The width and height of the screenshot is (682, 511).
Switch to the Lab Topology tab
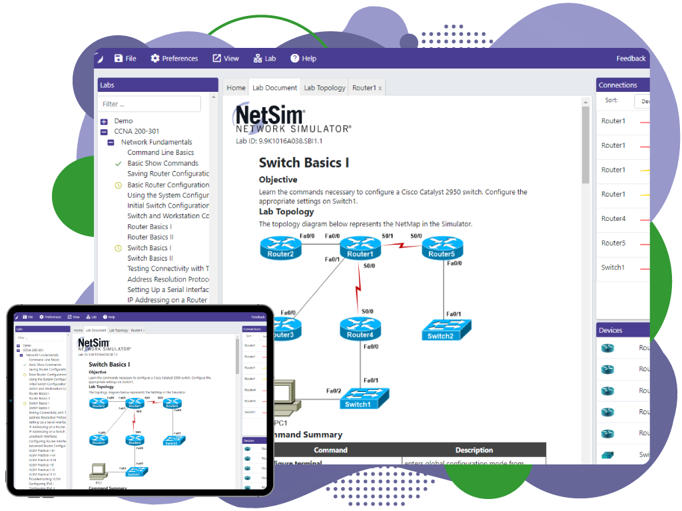pos(324,87)
